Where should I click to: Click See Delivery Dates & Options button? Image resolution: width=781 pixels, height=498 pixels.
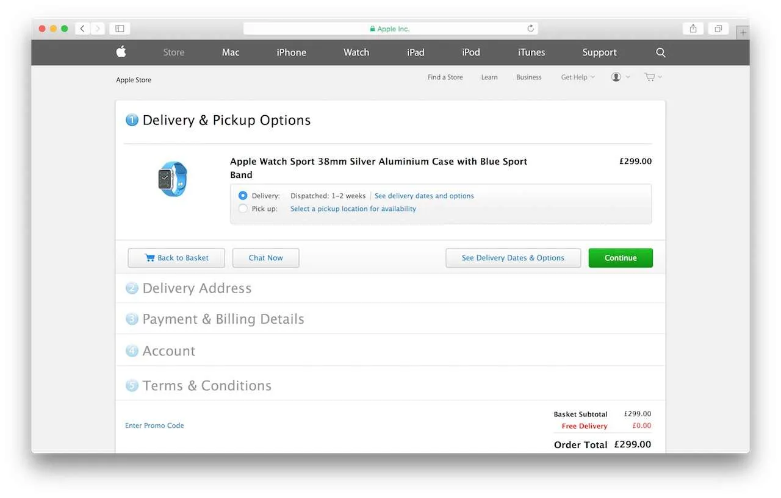[513, 258]
